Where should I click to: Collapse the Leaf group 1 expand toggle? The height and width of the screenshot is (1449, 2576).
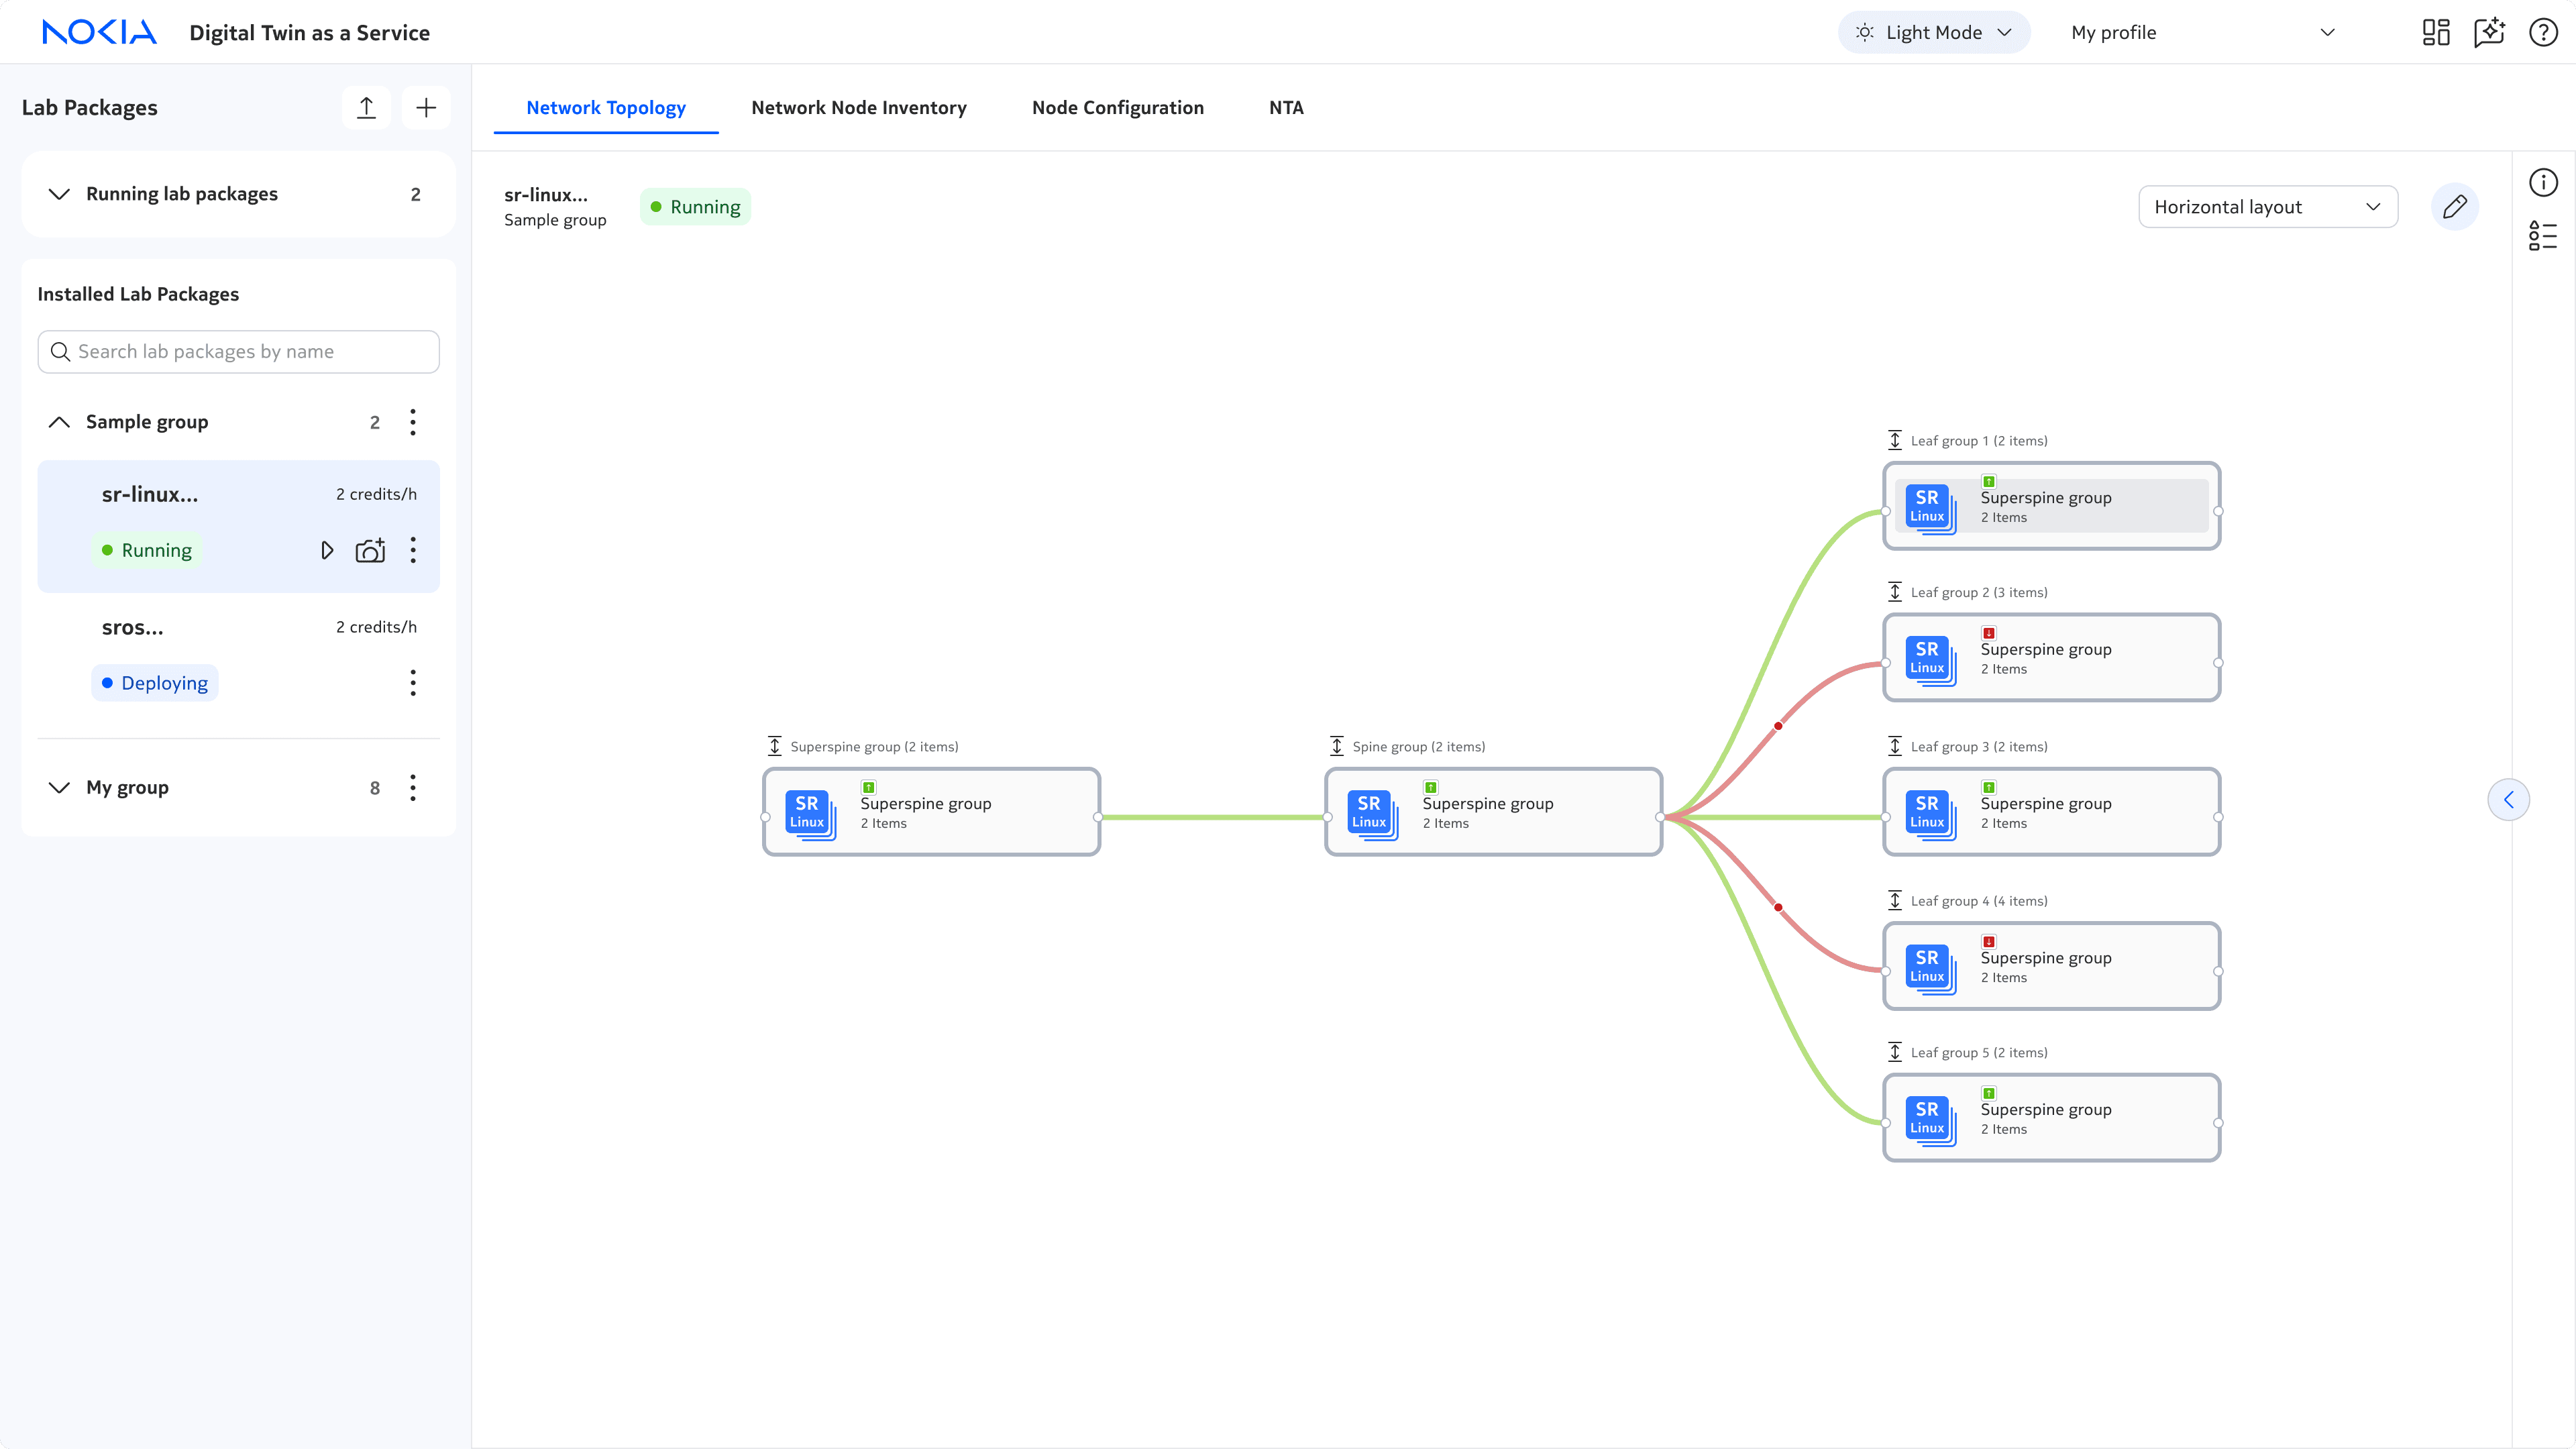point(1895,440)
